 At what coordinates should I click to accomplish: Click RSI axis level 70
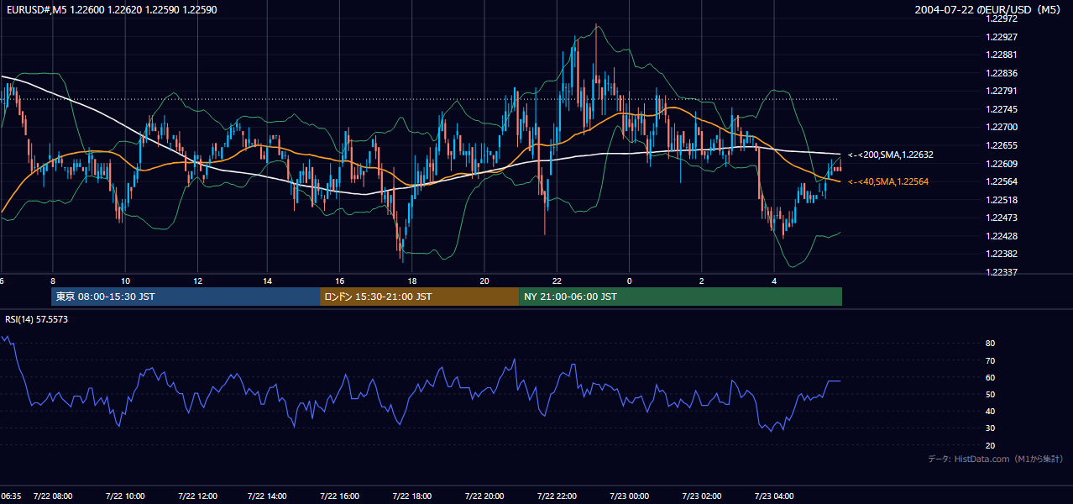pyautogui.click(x=990, y=360)
